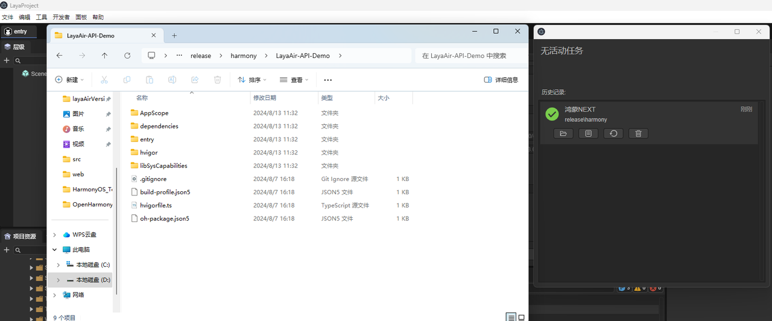Click the refresh button in File Explorer
The height and width of the screenshot is (321, 772).
pos(127,56)
